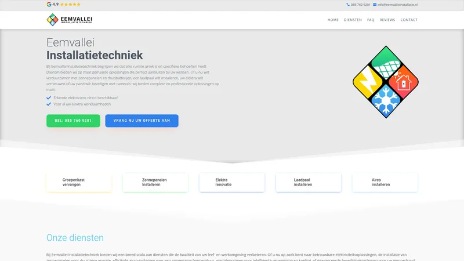Open Reviews navigation link
Image resolution: width=464 pixels, height=261 pixels.
coord(387,20)
